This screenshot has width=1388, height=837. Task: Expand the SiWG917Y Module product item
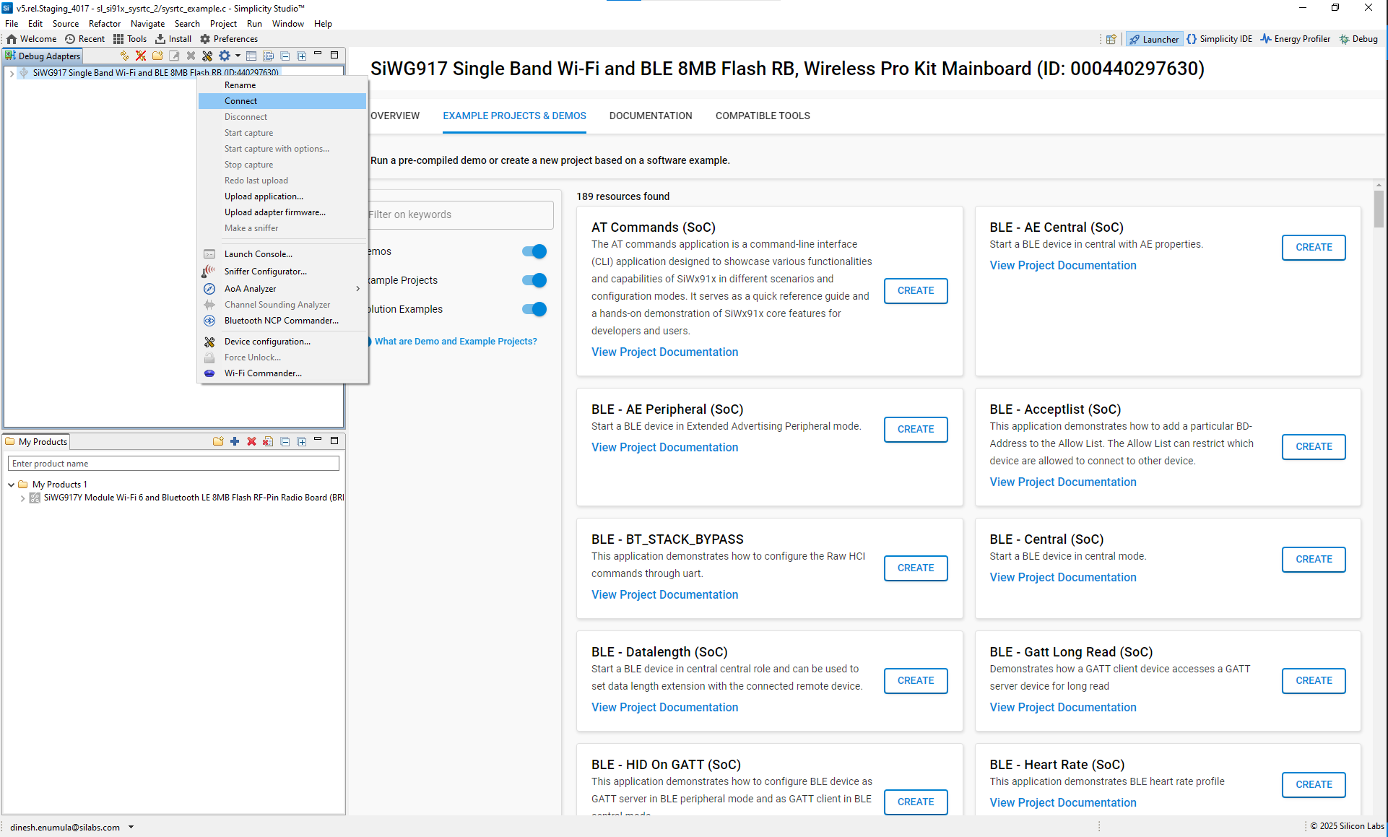pos(23,498)
